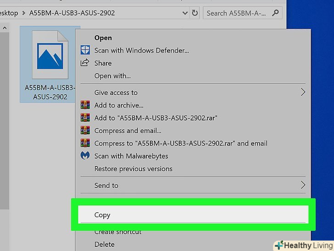Click the Malwarebytes logo icon
The height and width of the screenshot is (251, 334).
tap(85, 155)
